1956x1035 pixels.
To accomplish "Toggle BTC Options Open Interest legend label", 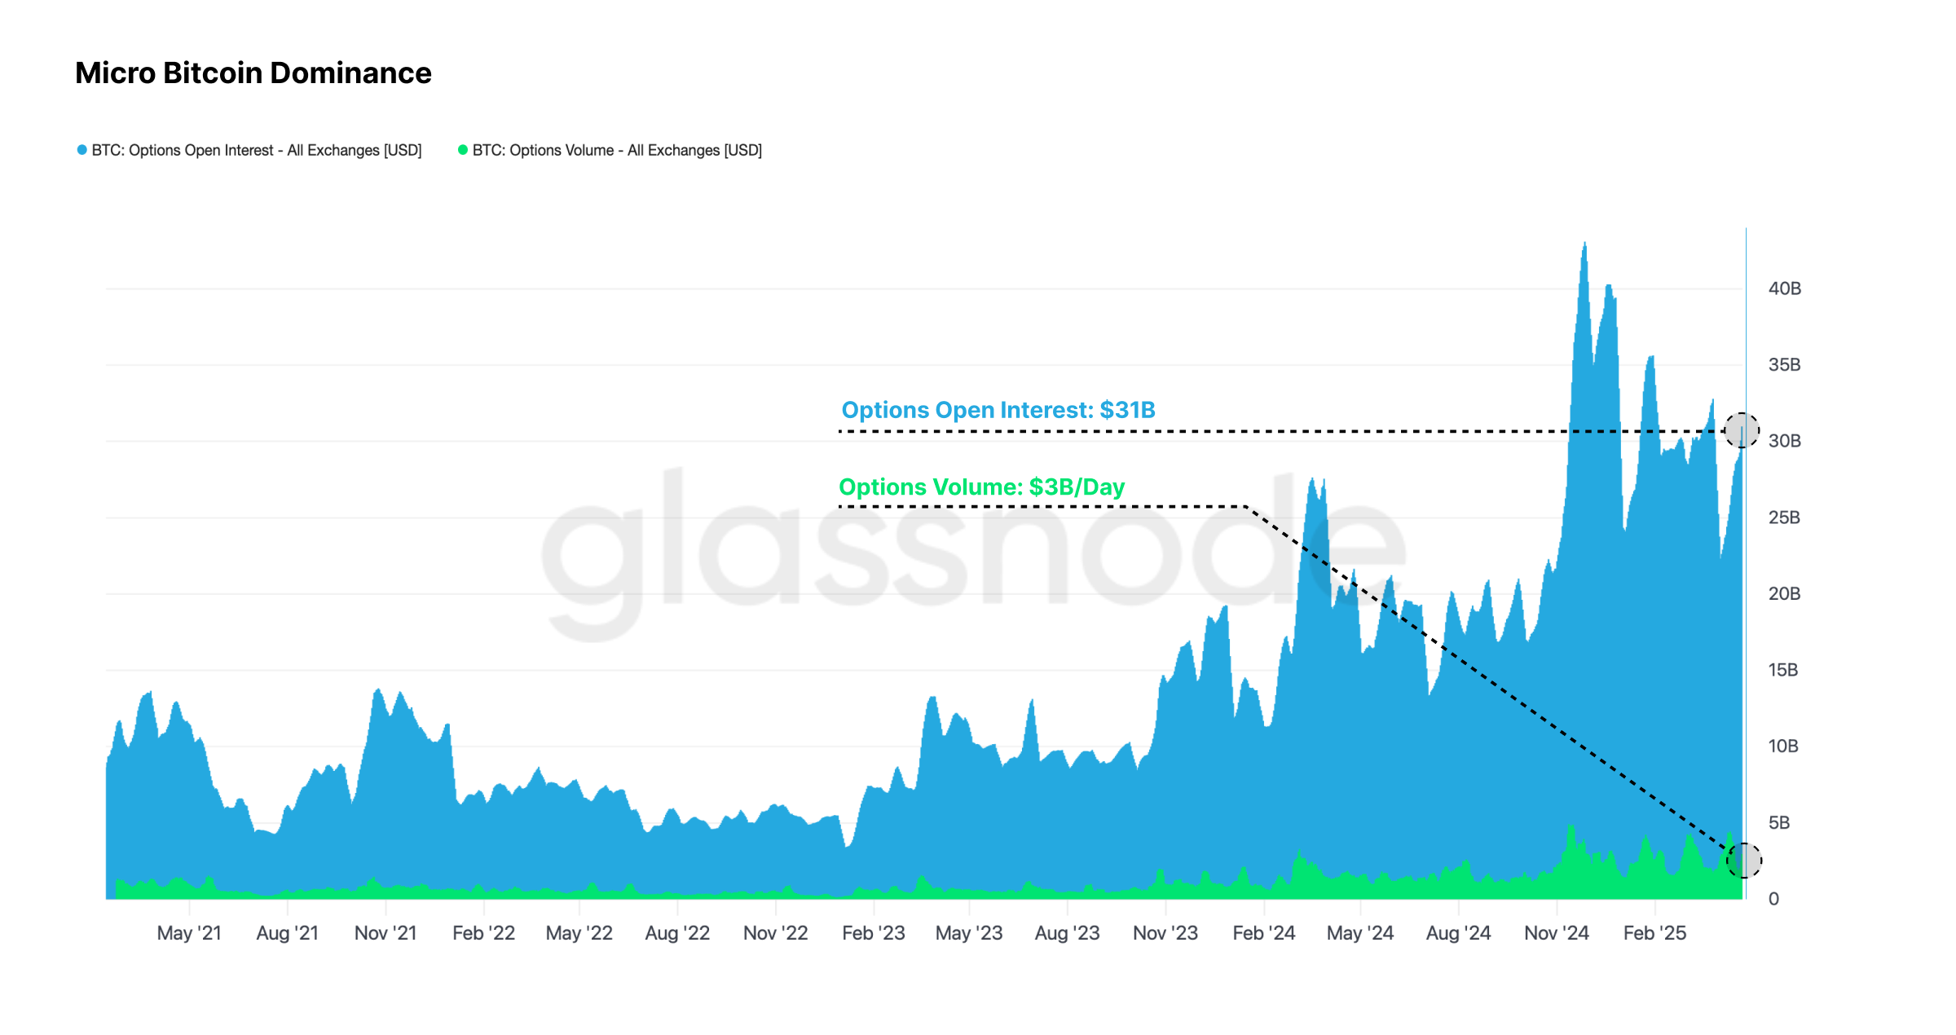I will pyautogui.click(x=257, y=150).
